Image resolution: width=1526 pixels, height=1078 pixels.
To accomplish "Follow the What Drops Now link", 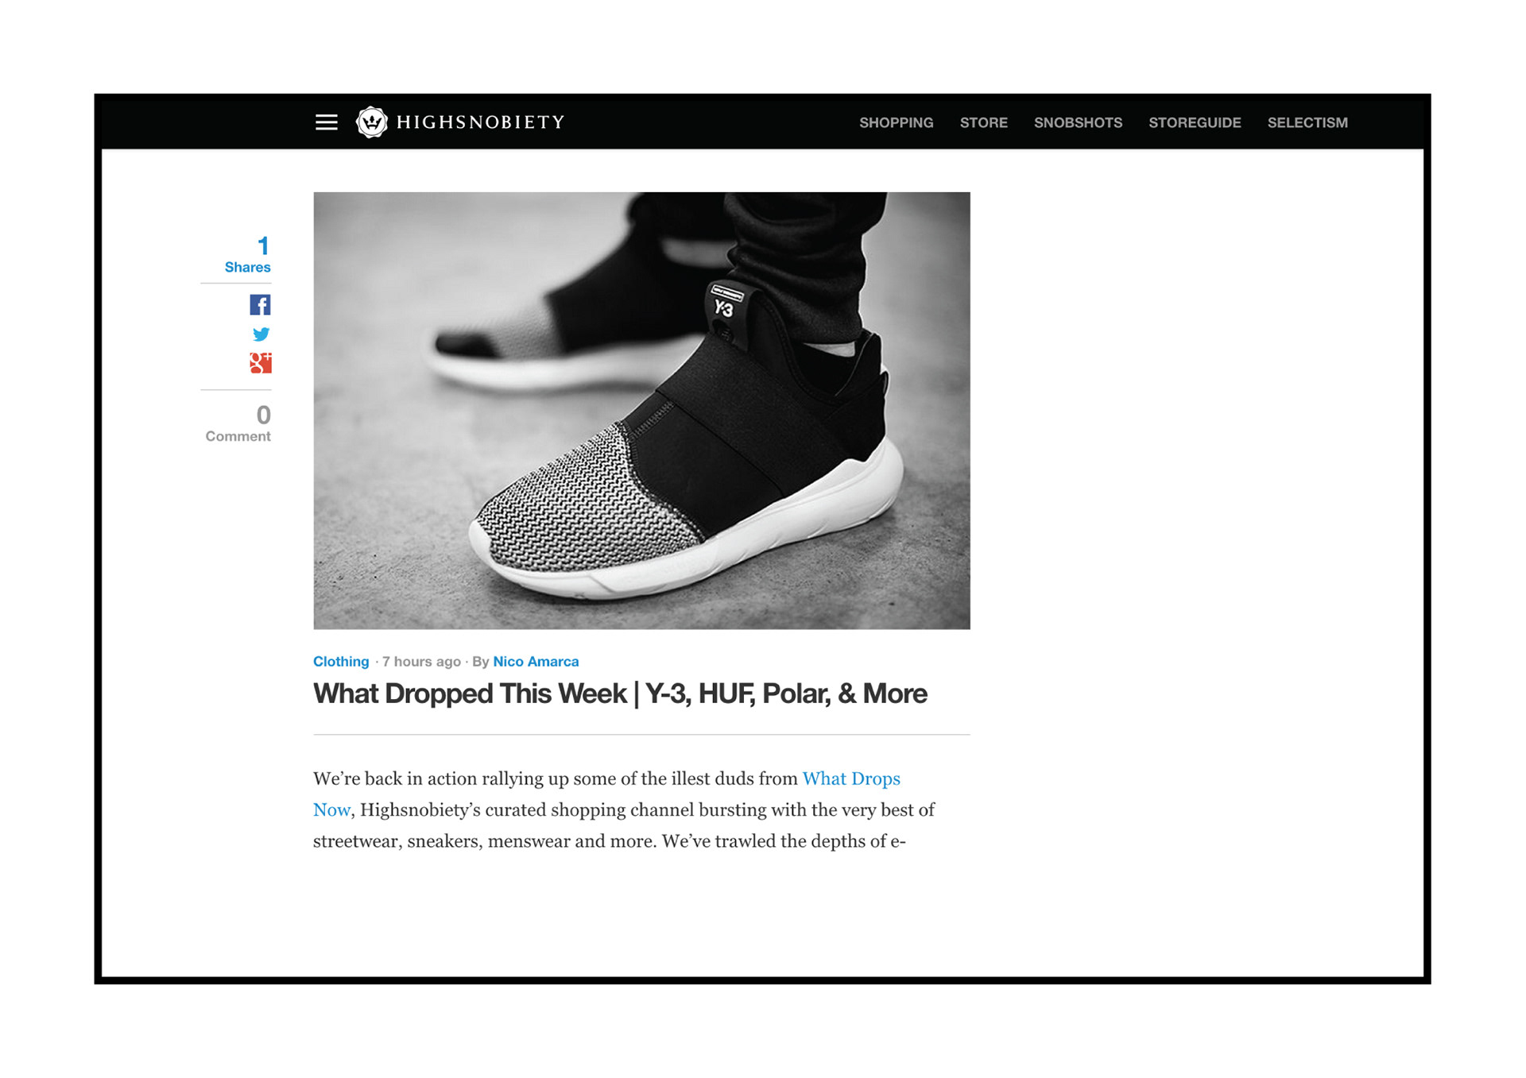I will coord(851,779).
